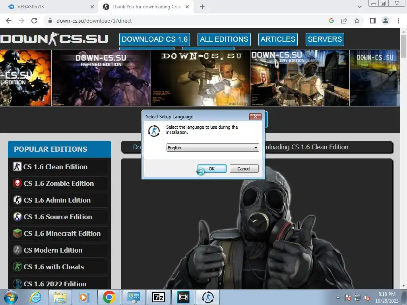407x305 pixels.
Task: Open the tab search chevron
Action: point(359,7)
